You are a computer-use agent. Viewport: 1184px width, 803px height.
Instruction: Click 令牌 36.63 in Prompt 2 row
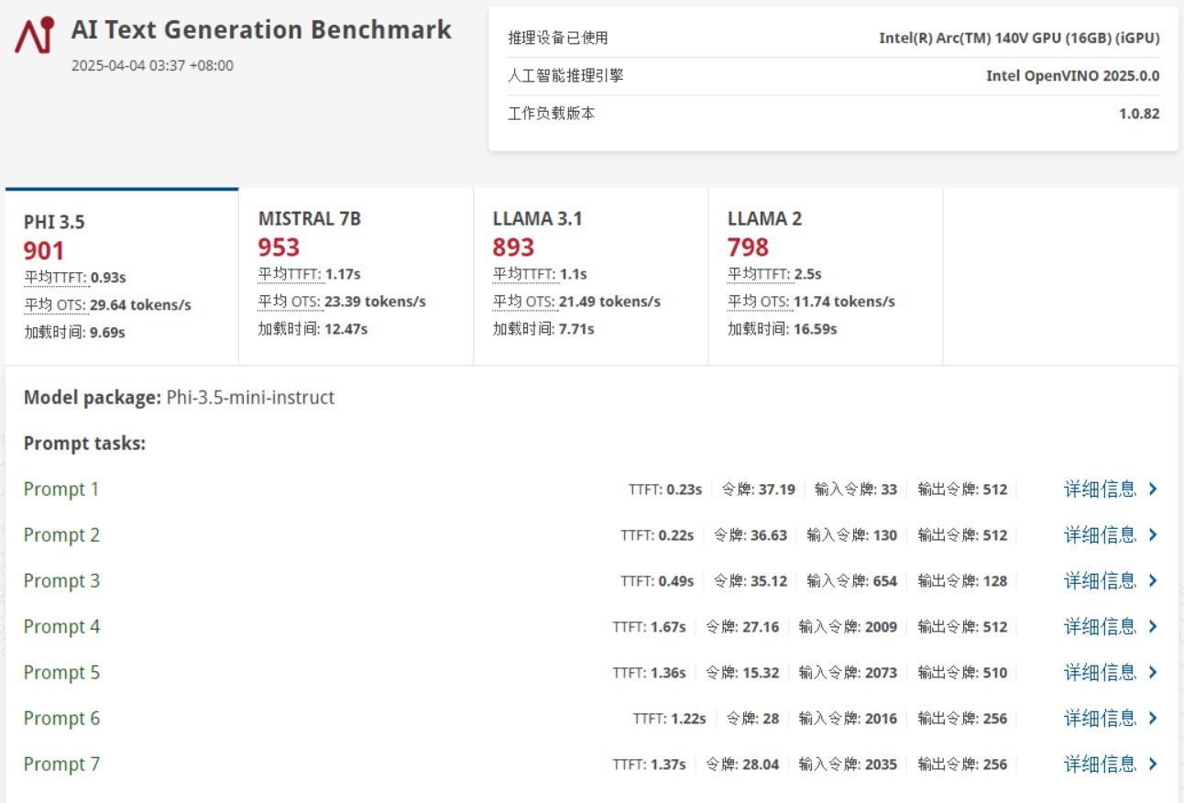click(751, 535)
